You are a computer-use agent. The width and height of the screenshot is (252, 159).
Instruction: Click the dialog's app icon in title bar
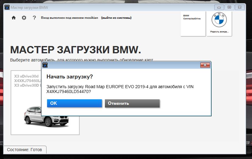tap(45, 65)
